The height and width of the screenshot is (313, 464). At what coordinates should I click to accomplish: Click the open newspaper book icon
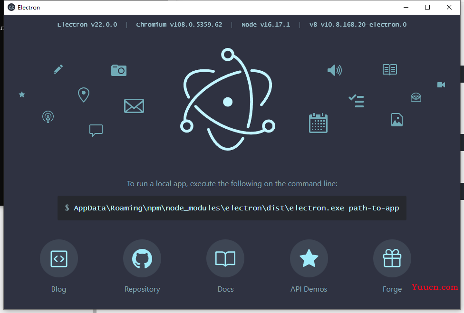[x=390, y=70]
